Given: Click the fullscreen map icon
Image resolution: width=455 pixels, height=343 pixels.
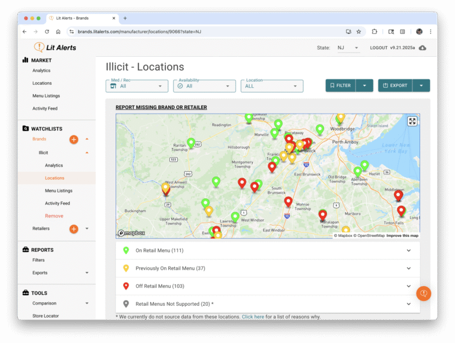Looking at the screenshot, I should click(x=412, y=121).
